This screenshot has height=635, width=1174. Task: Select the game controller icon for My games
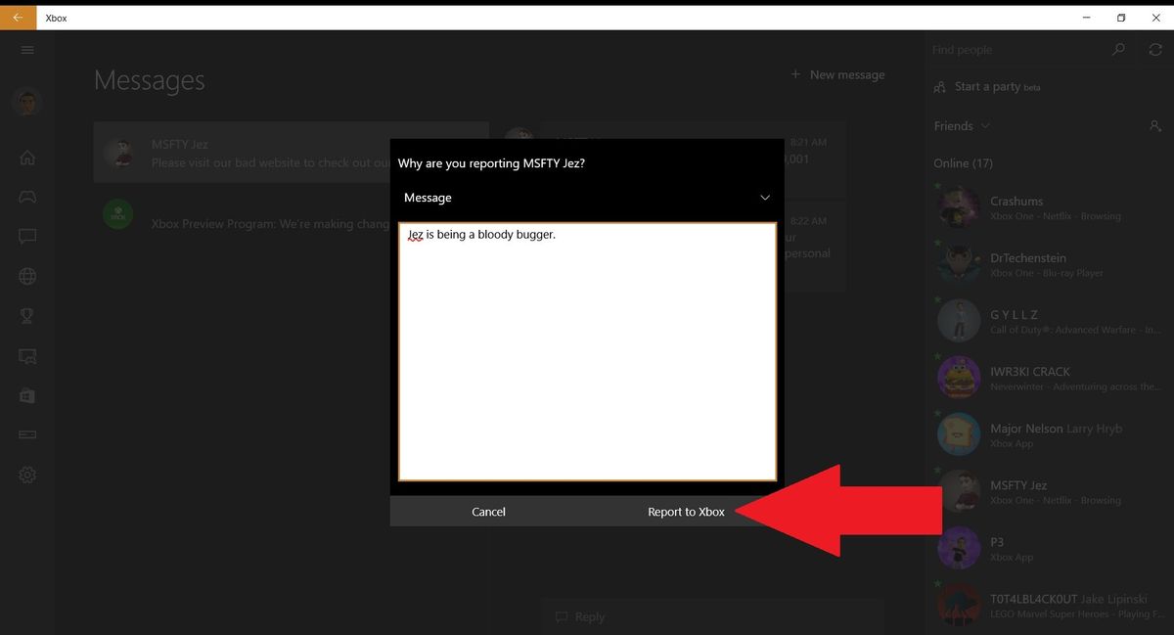[26, 195]
